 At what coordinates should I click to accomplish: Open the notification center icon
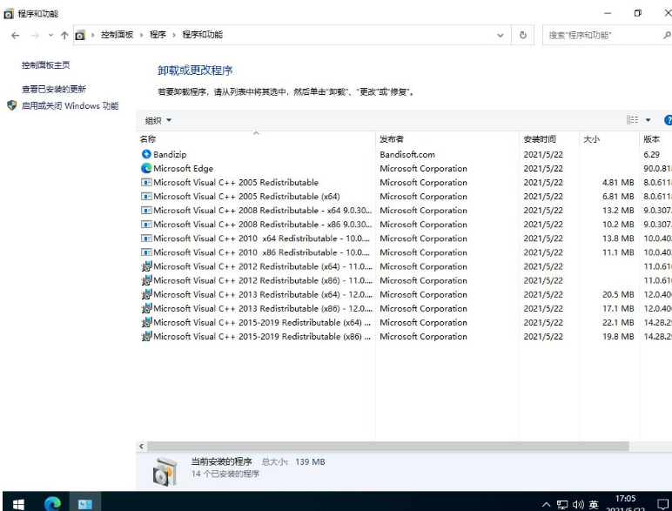(663, 504)
